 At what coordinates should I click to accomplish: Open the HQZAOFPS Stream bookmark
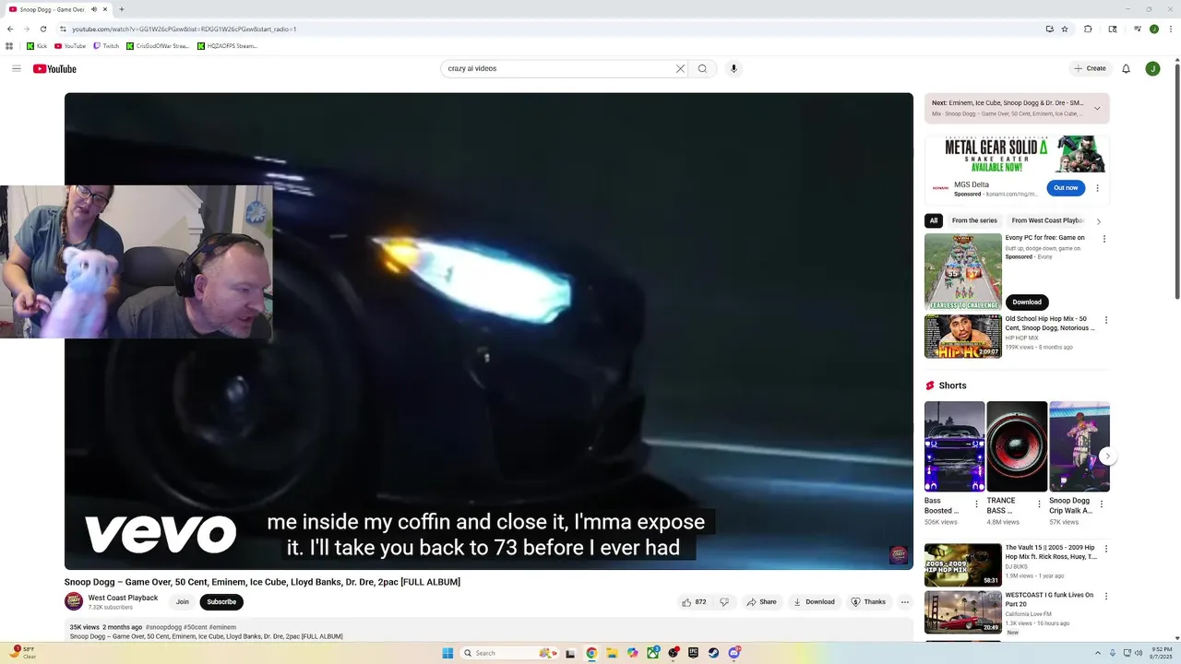pyautogui.click(x=228, y=46)
